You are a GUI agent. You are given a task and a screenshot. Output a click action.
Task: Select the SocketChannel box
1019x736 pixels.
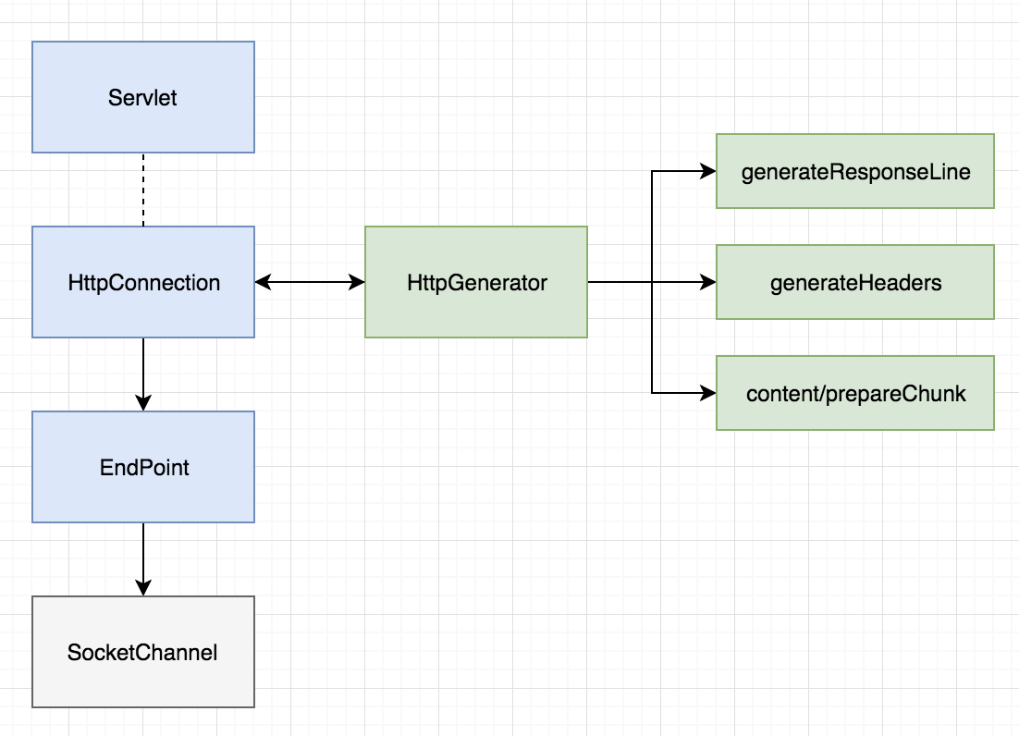143,652
